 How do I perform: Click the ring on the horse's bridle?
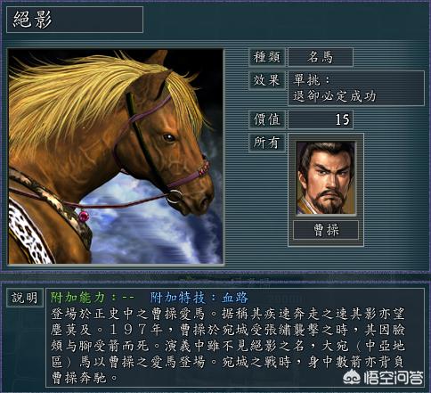click(x=175, y=196)
